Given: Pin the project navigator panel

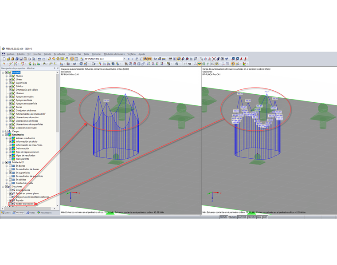Looking at the screenshot, I should click(55, 68).
